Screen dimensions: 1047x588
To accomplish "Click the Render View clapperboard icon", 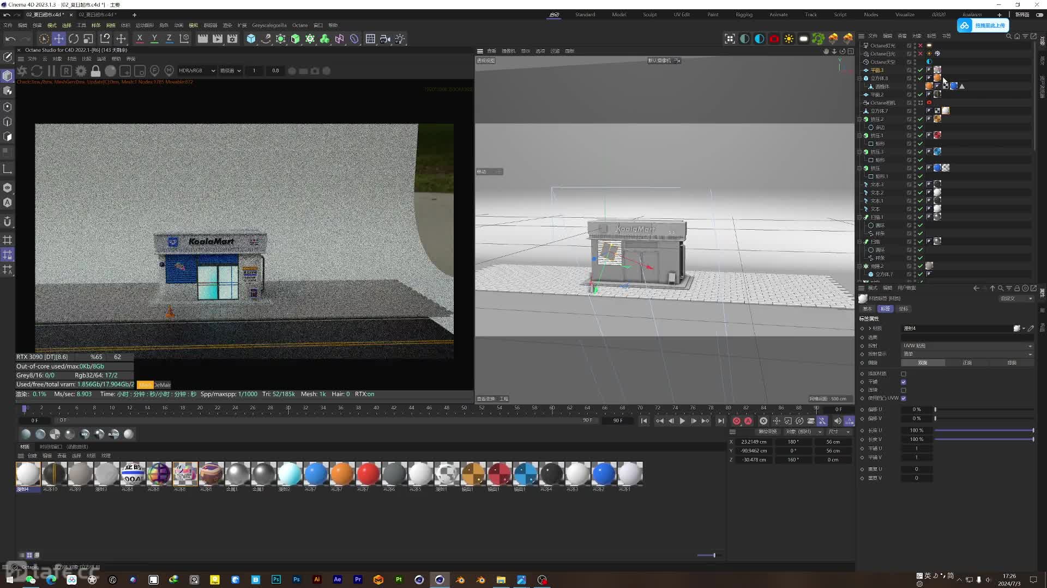I will click(x=202, y=39).
